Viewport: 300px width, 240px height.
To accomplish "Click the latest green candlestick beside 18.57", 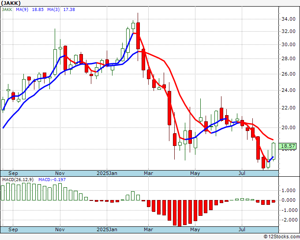I will (274, 151).
